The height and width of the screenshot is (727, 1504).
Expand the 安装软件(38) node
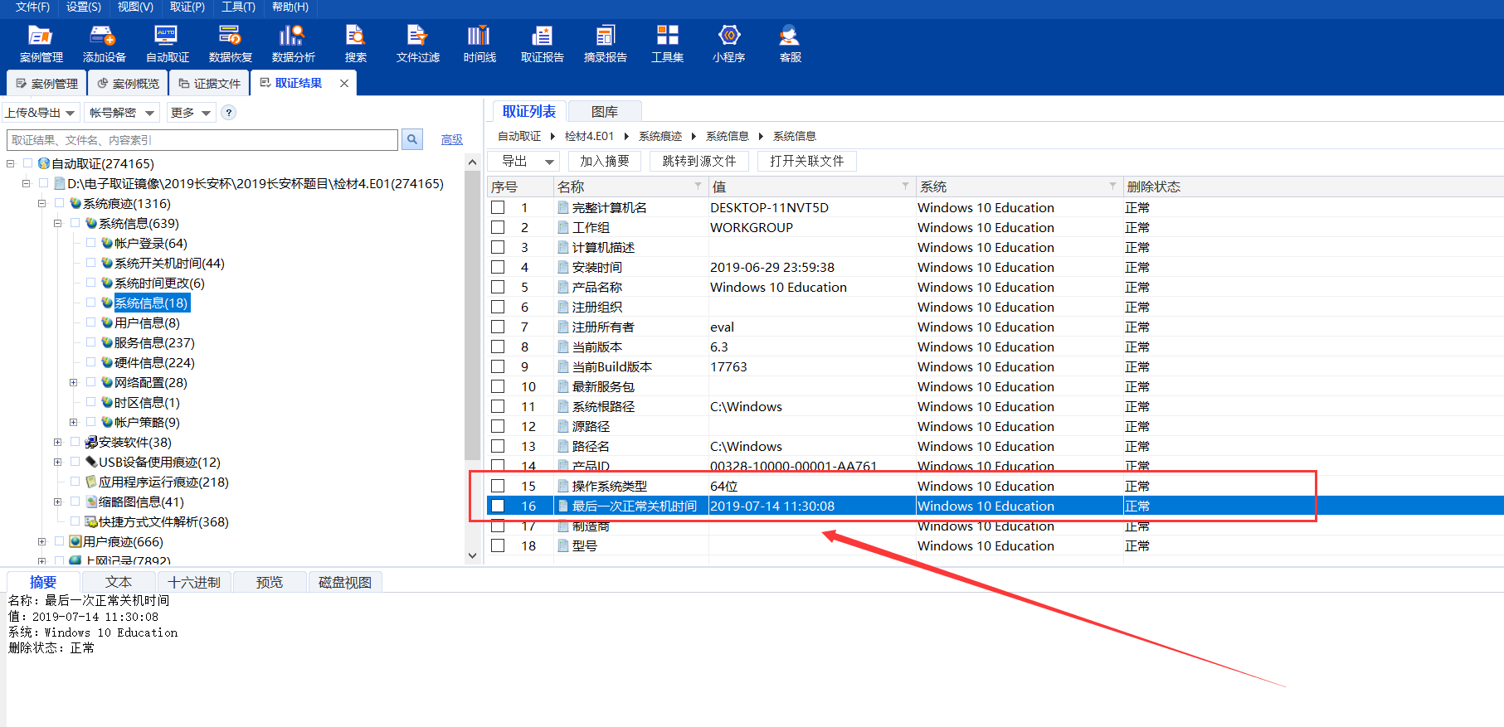click(x=57, y=442)
